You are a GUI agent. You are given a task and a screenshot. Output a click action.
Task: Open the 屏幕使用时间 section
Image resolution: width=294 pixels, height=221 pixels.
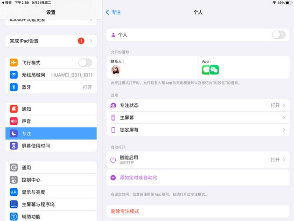(51, 146)
